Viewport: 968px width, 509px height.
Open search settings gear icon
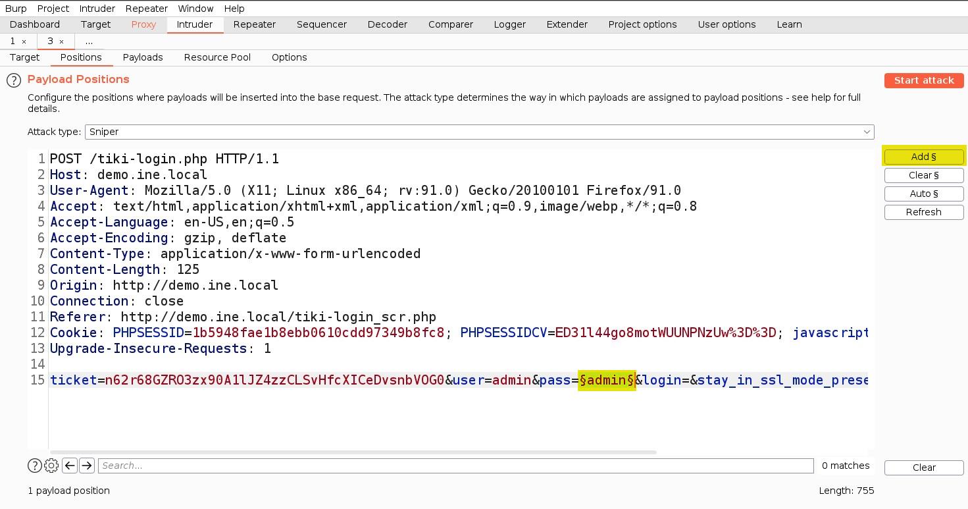(x=51, y=466)
